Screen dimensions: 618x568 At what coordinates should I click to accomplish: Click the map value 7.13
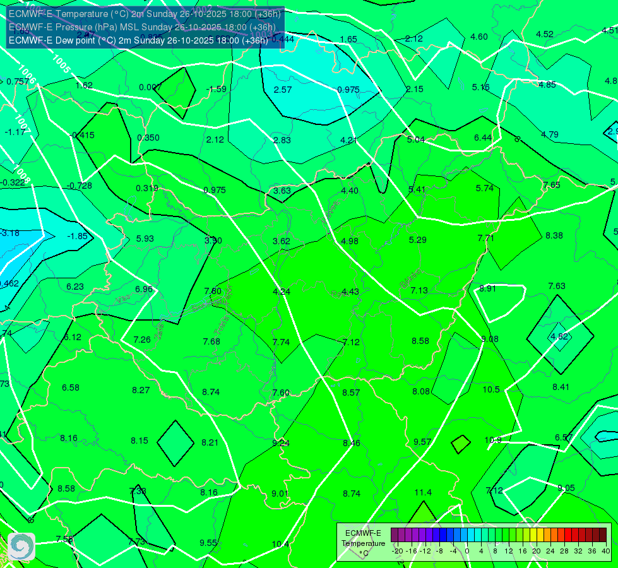point(419,290)
